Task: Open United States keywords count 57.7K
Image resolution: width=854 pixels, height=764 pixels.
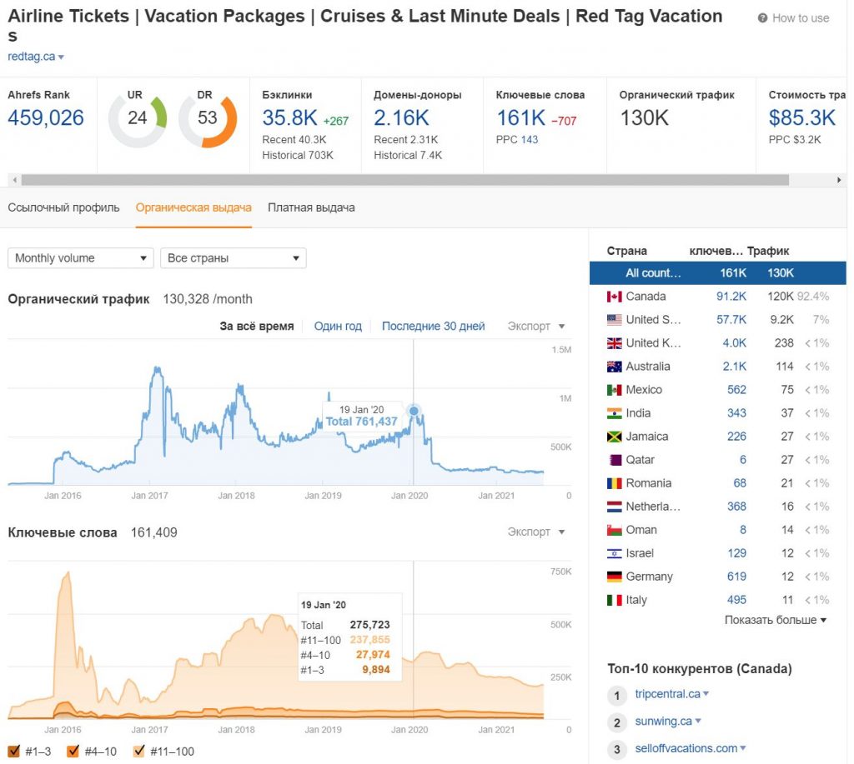Action: (731, 320)
